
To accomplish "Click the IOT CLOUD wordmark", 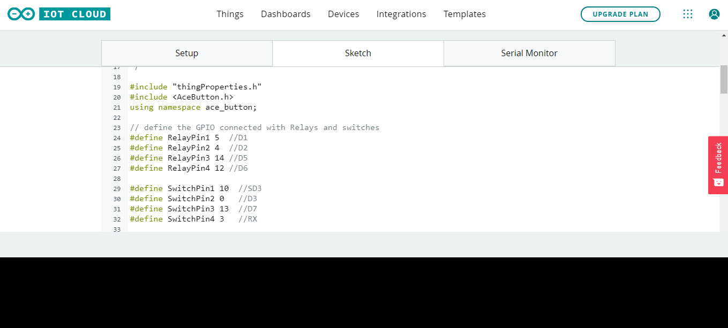I will 74,14.
